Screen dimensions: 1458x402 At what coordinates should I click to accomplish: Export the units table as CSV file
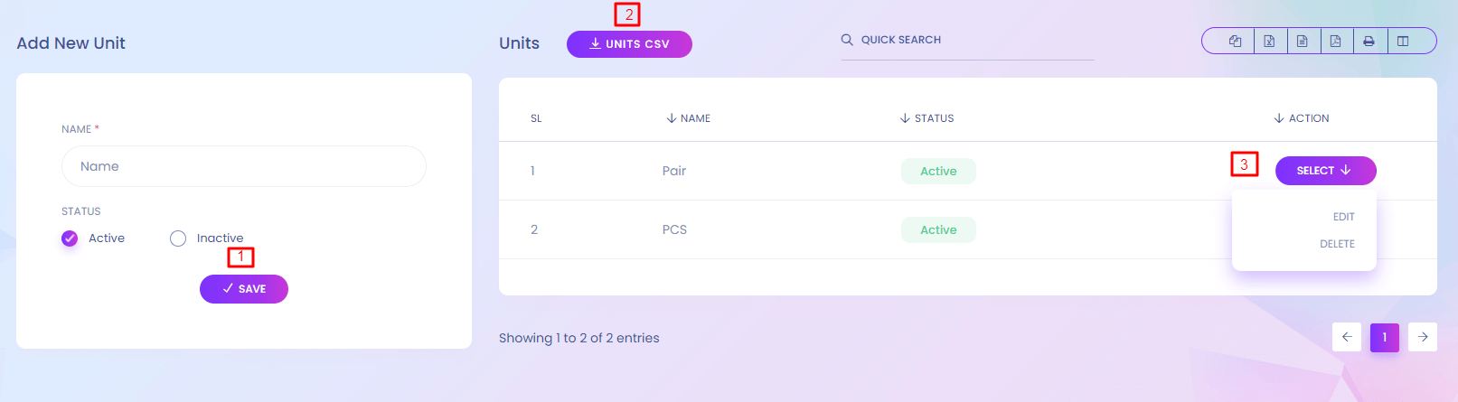pyautogui.click(x=1303, y=41)
